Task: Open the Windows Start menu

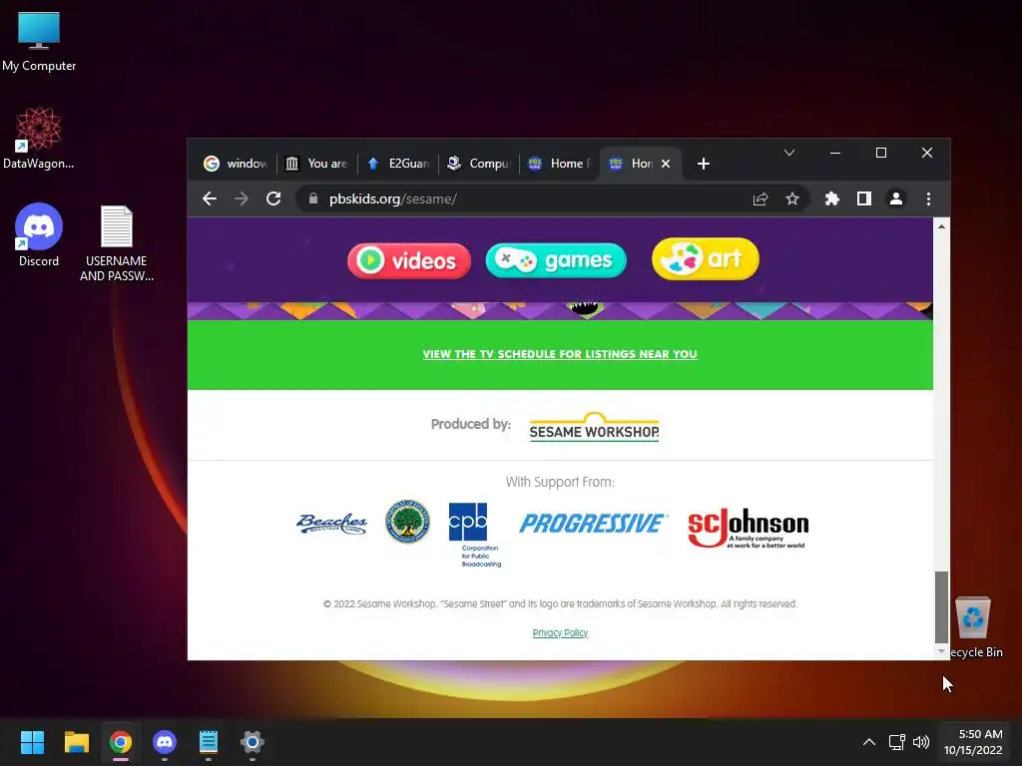Action: pyautogui.click(x=32, y=742)
